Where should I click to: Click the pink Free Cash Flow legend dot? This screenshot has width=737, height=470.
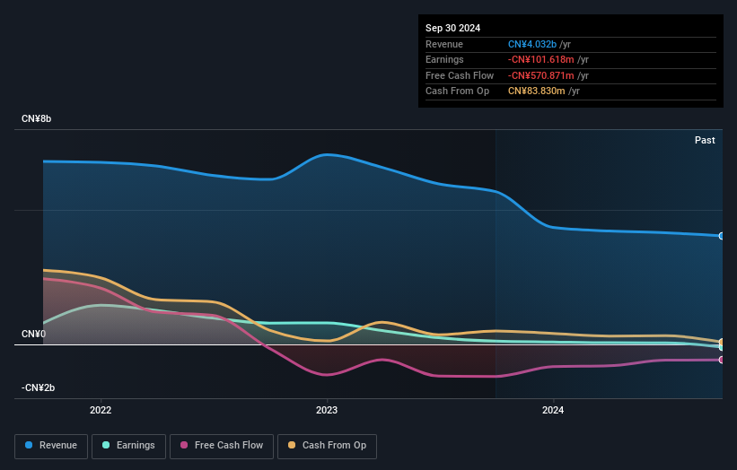click(x=184, y=445)
